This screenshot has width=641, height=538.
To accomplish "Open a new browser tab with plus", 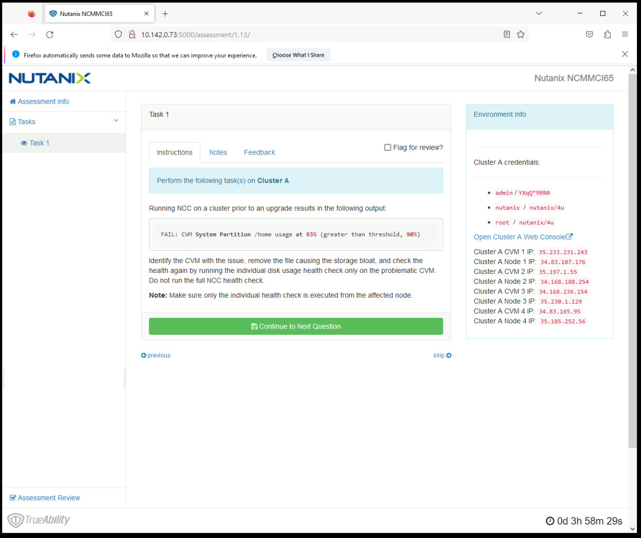I will (x=165, y=14).
